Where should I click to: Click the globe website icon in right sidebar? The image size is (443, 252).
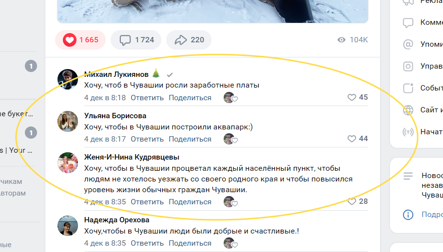408,110
